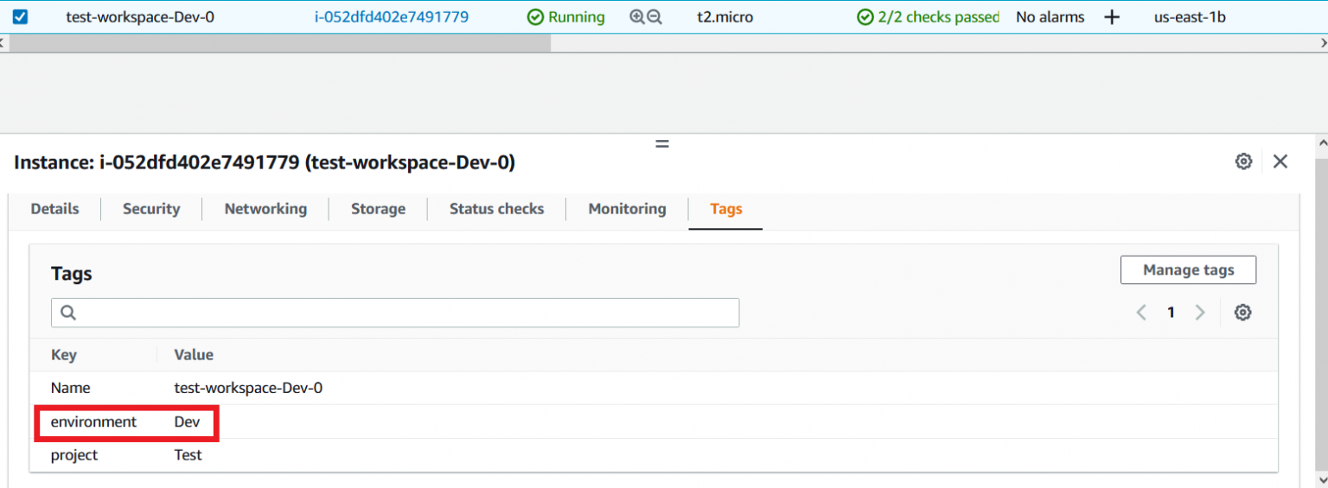The image size is (1328, 488).
Task: Go to next page of tags
Action: coord(1199,313)
